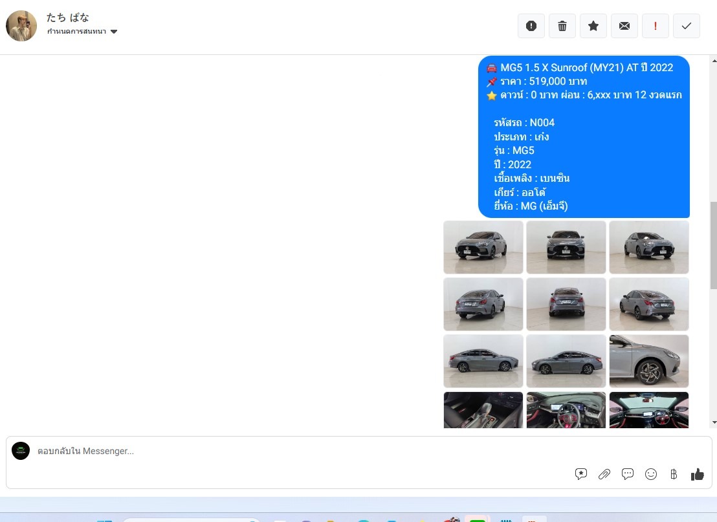
Task: Click the เกียร์ : ออโต้ line
Action: pos(520,192)
